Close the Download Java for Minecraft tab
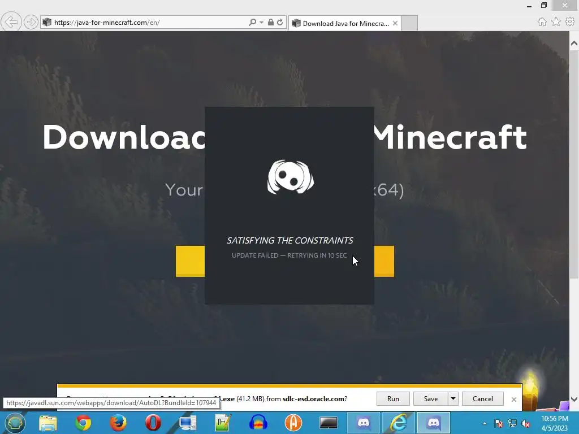This screenshot has width=579, height=434. pyautogui.click(x=395, y=23)
